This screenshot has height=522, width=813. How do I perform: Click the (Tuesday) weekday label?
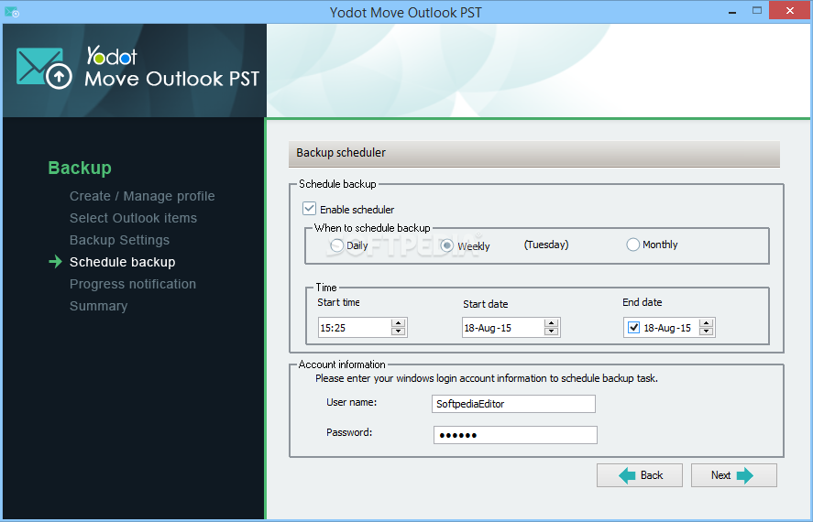tap(546, 245)
